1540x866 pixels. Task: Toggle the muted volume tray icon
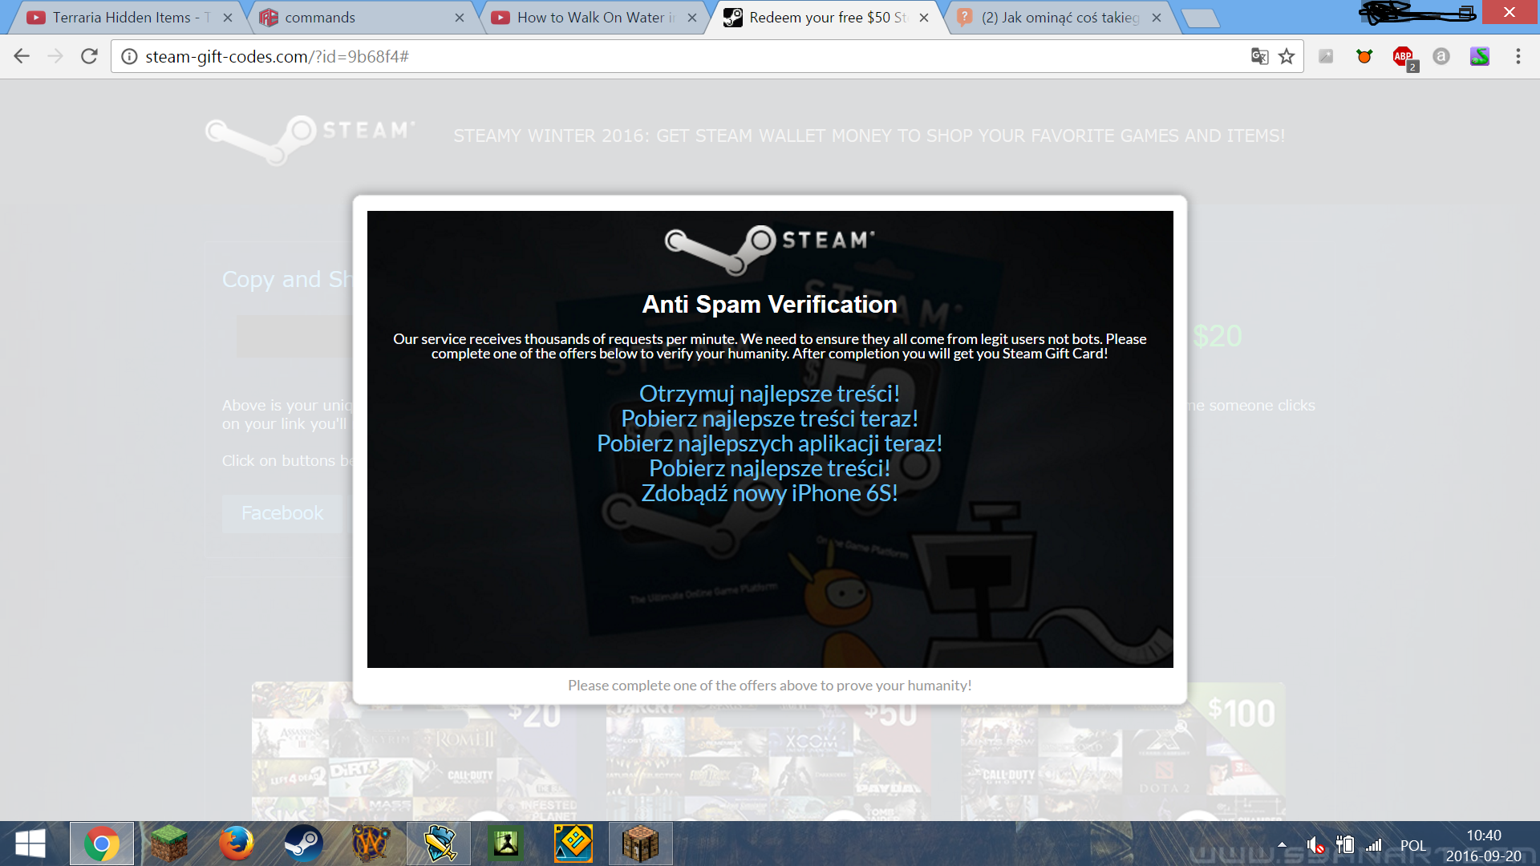click(x=1315, y=845)
